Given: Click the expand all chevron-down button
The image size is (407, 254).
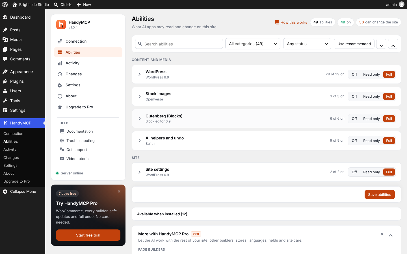Looking at the screenshot, I should (381, 44).
